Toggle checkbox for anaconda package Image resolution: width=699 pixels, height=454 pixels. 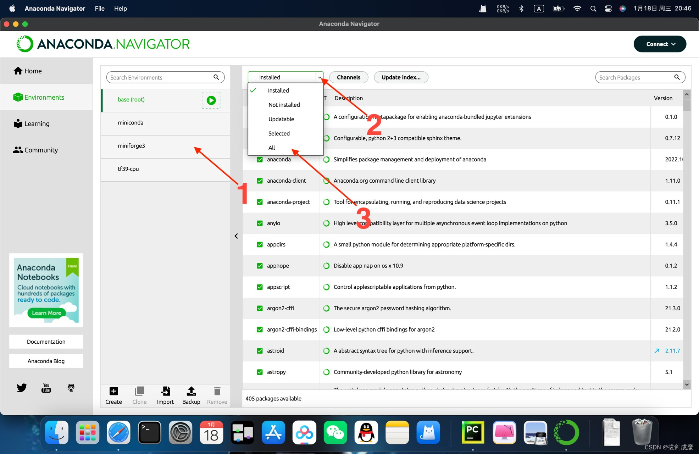coord(259,159)
